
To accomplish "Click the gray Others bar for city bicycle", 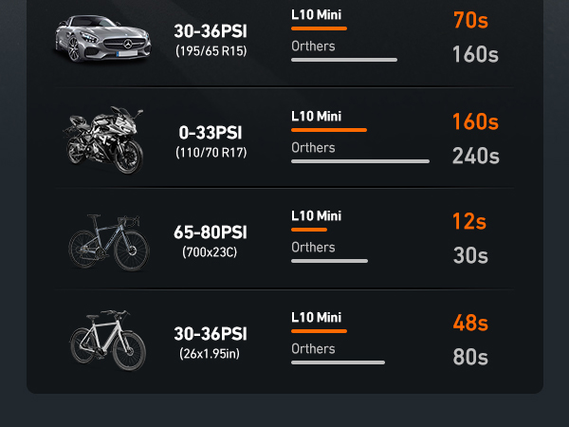I will click(x=338, y=362).
